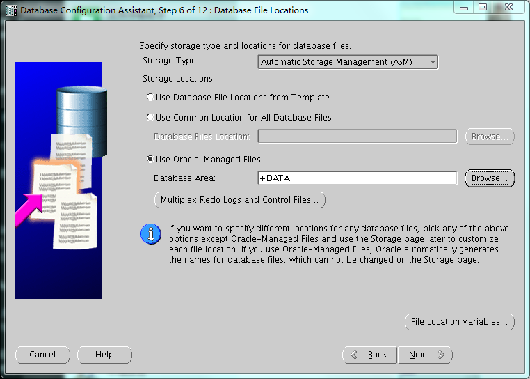Cancel the Database Configuration Assistant
This screenshot has height=379, width=530.
point(42,355)
